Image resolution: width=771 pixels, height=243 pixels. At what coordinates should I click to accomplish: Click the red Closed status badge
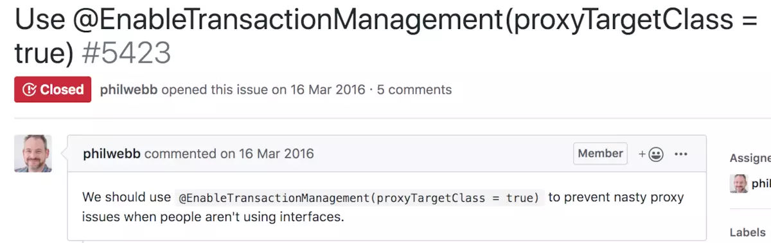pyautogui.click(x=53, y=89)
